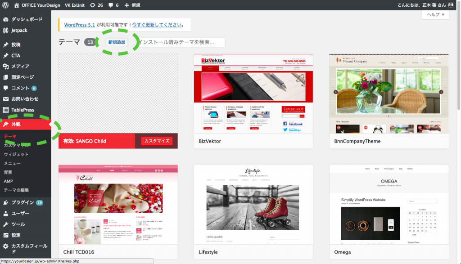Open the メディア media icon item
The height and width of the screenshot is (264, 461).
(x=6, y=67)
